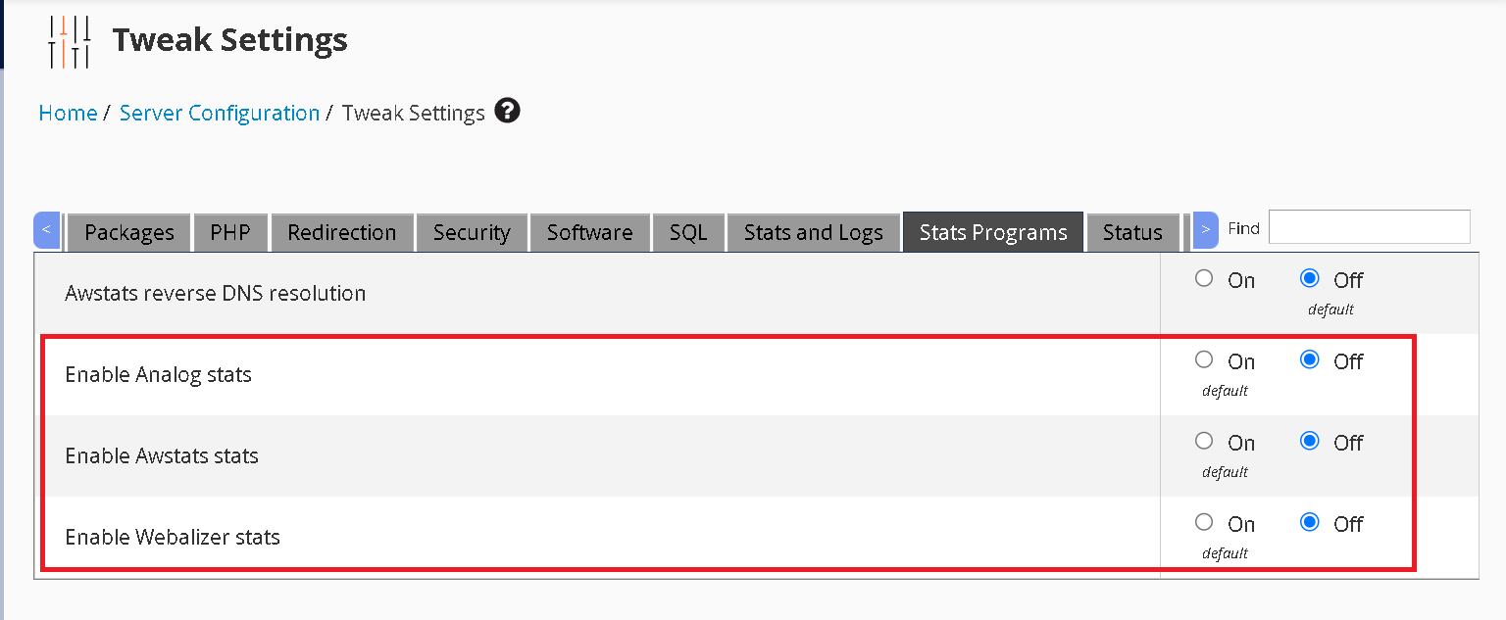1506x620 pixels.
Task: Turn on Awstats reverse DNS resolution
Action: (x=1204, y=278)
